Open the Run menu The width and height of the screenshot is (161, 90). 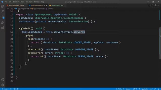click(31, 2)
